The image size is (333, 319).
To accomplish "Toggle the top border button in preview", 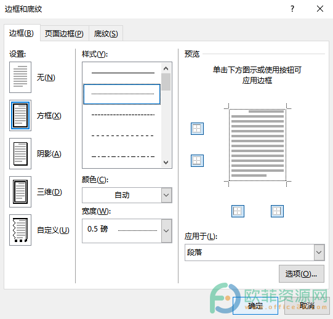I will pos(197,129).
